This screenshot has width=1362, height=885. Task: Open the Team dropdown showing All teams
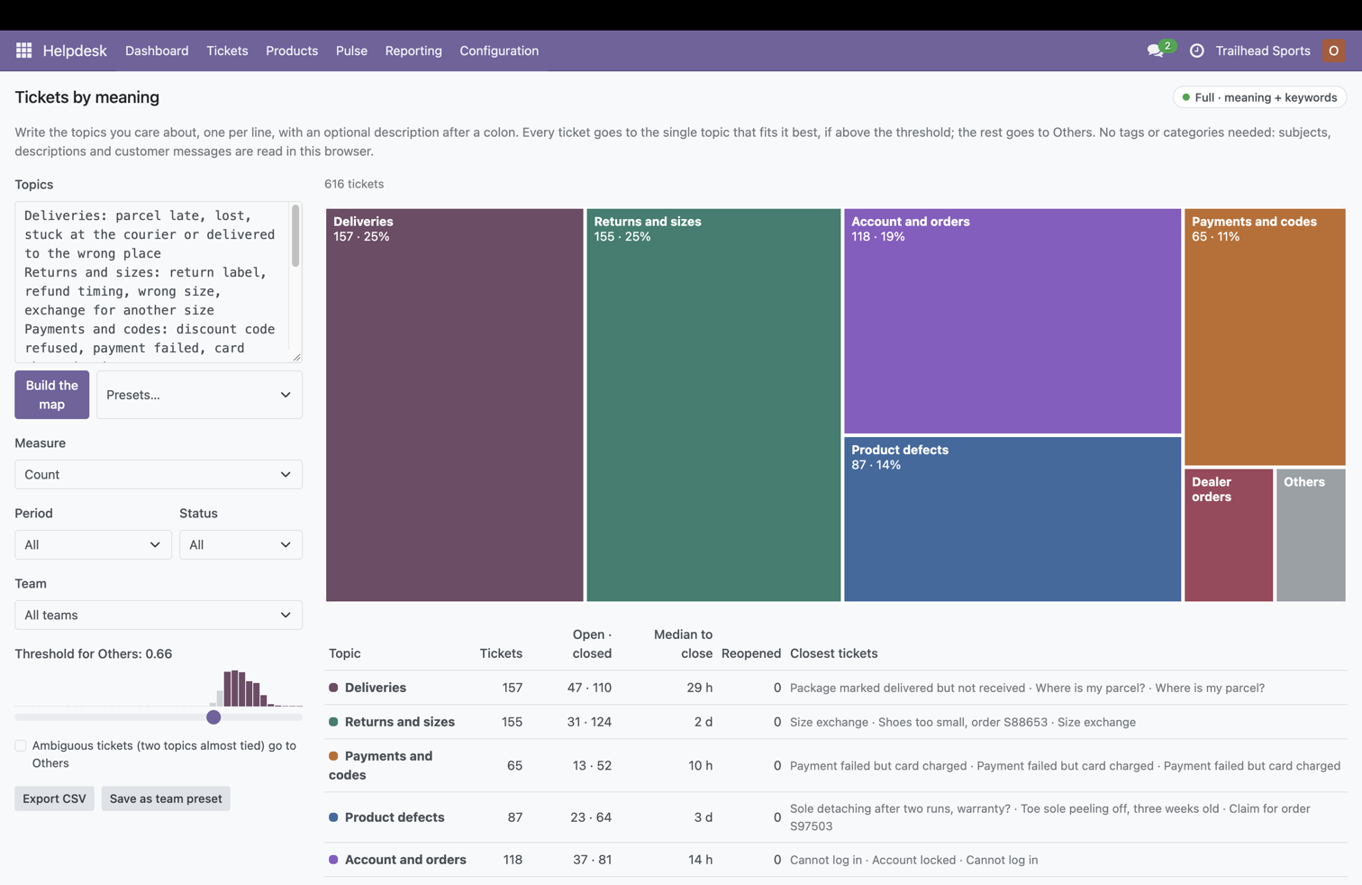coord(159,615)
